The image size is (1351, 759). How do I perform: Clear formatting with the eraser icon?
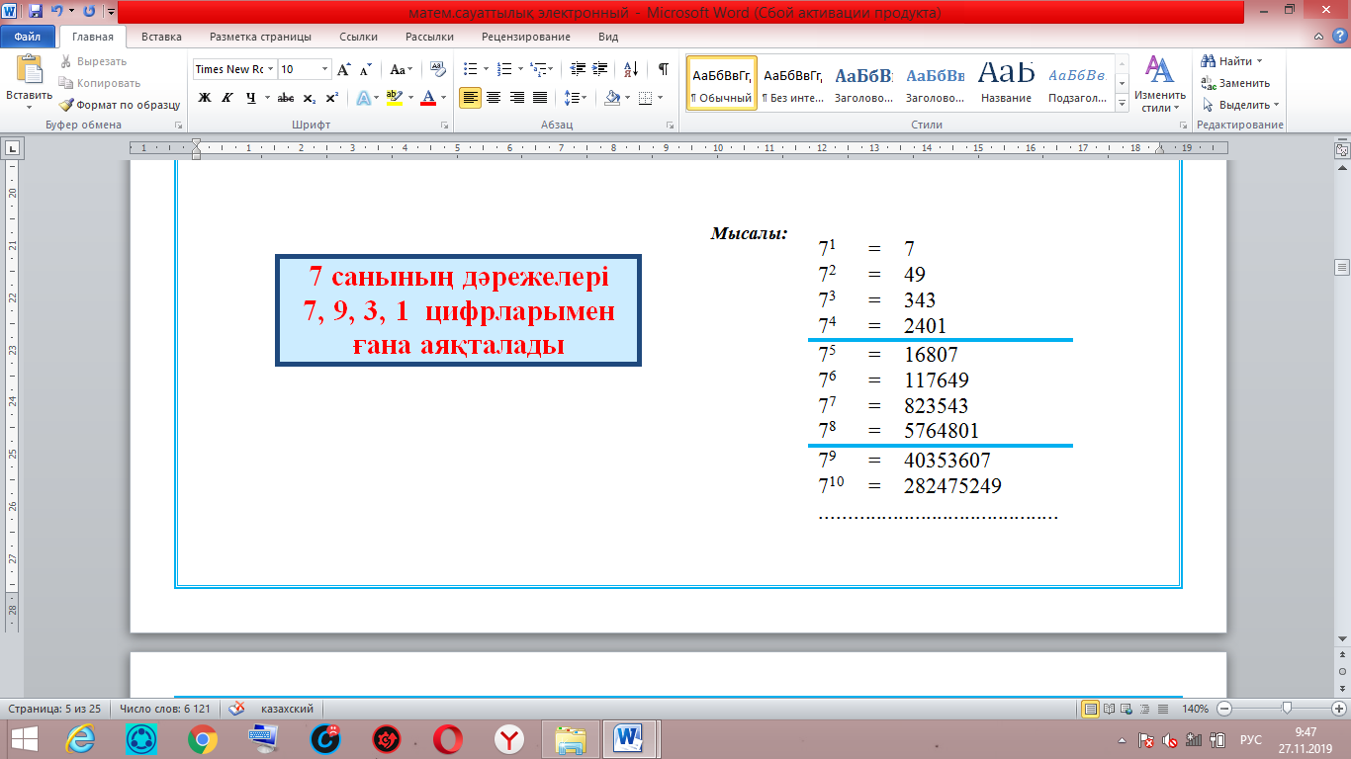[438, 69]
